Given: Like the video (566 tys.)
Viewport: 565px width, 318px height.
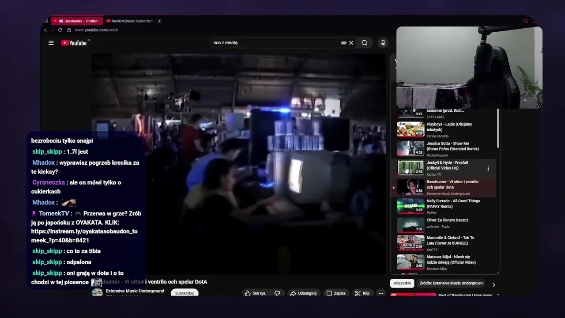Looking at the screenshot, I should point(256,293).
